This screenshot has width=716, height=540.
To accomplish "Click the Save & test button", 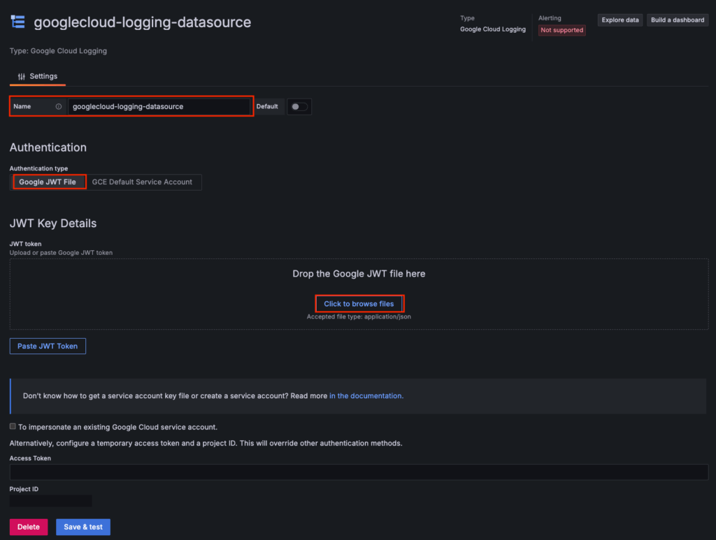I will (83, 527).
